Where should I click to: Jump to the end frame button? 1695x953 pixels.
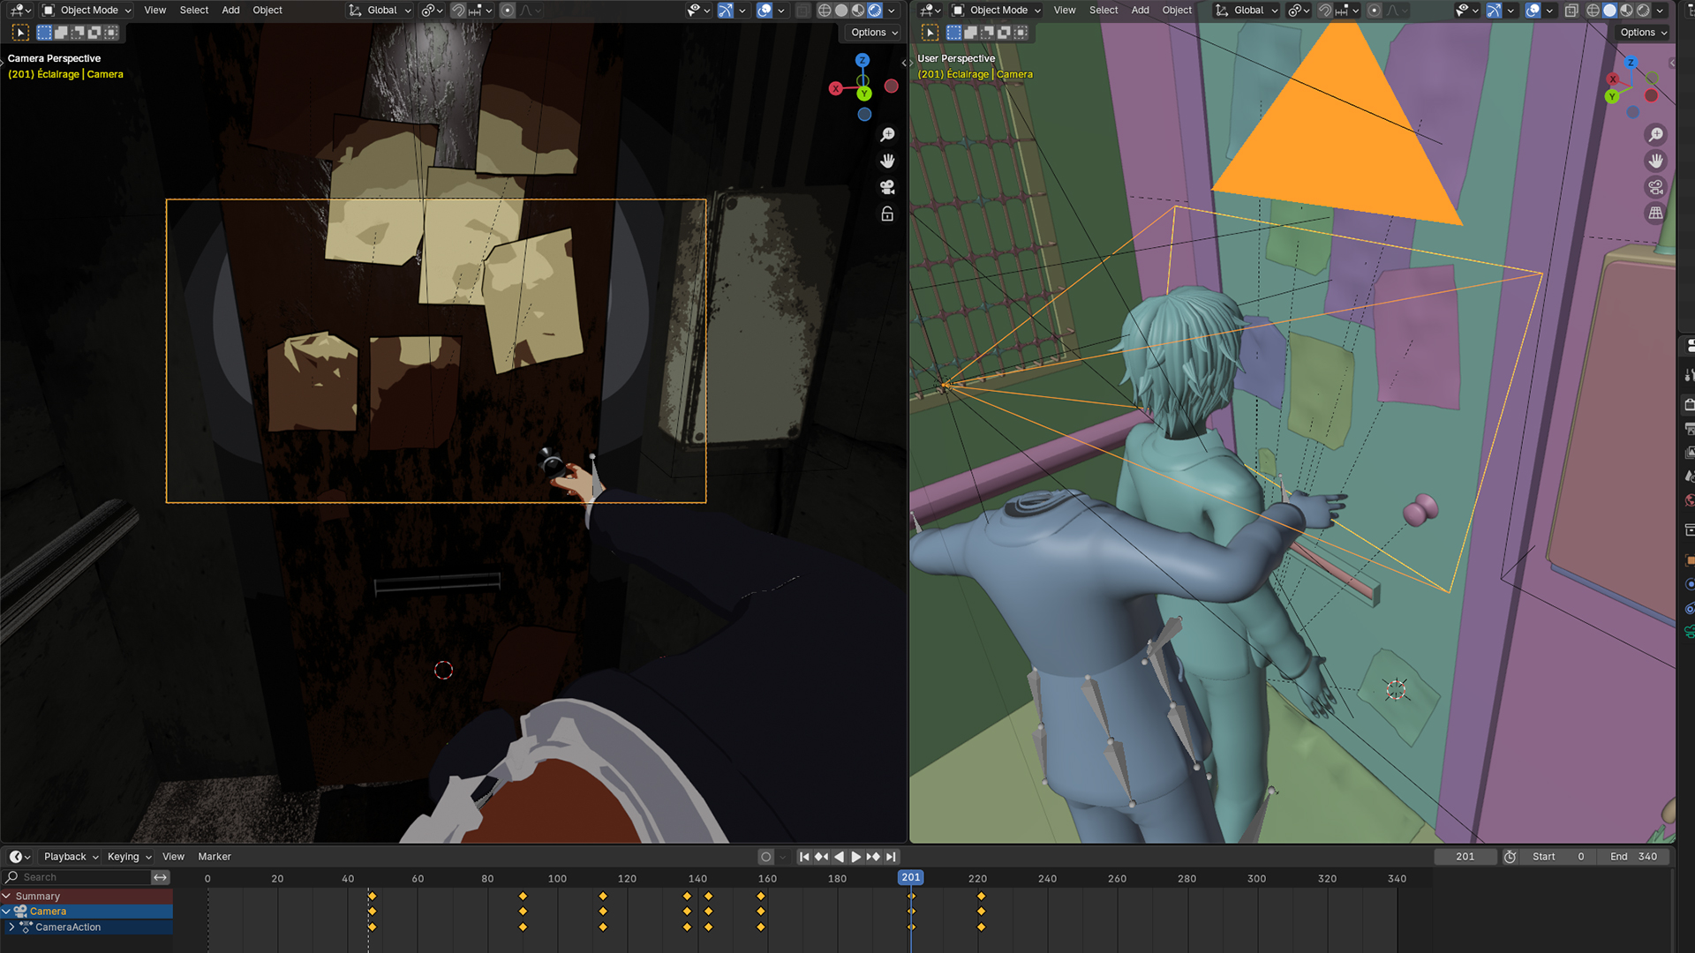892,857
